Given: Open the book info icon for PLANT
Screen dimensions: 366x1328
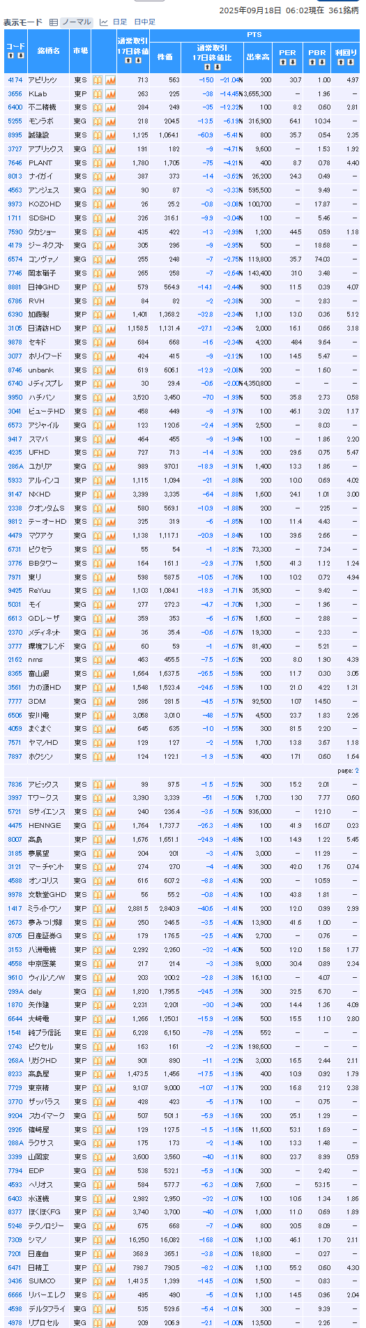Looking at the screenshot, I should pos(98,163).
